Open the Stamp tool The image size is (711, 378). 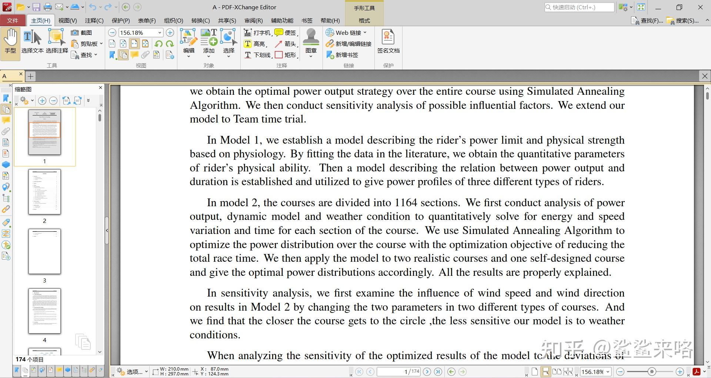point(311,41)
